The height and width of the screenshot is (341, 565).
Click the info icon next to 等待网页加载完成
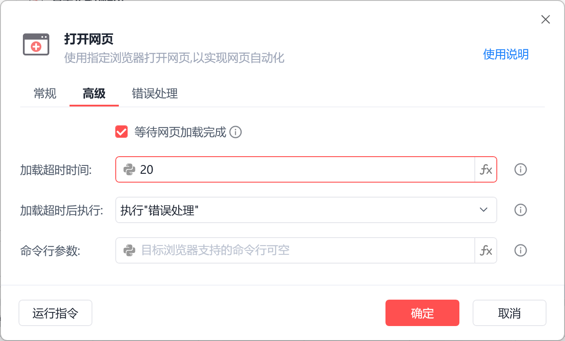click(x=236, y=132)
